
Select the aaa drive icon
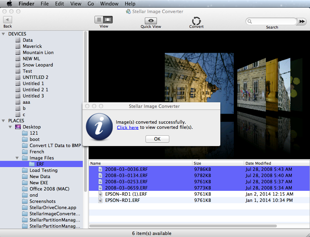click(18, 102)
